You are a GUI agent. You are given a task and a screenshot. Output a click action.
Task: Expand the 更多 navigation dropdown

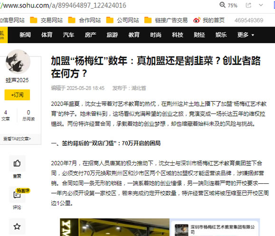point(246,35)
